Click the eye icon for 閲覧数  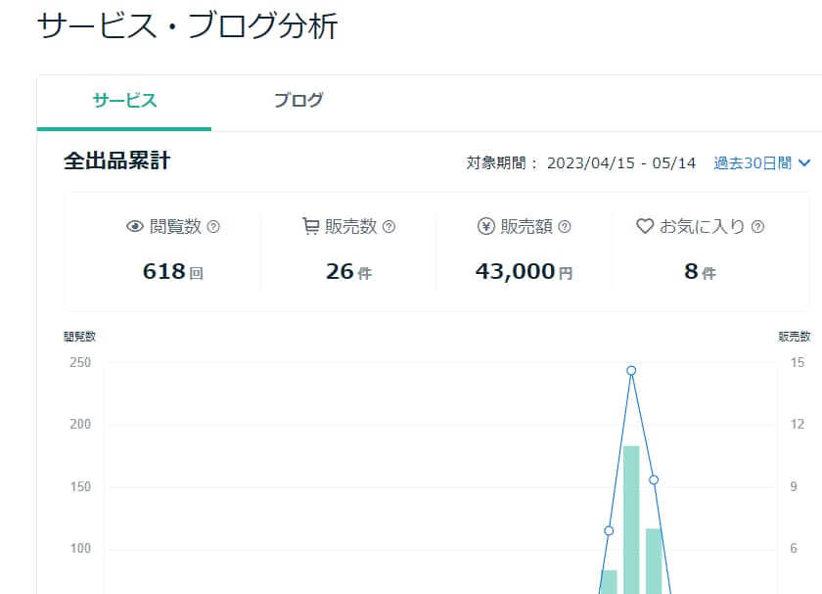(x=135, y=226)
